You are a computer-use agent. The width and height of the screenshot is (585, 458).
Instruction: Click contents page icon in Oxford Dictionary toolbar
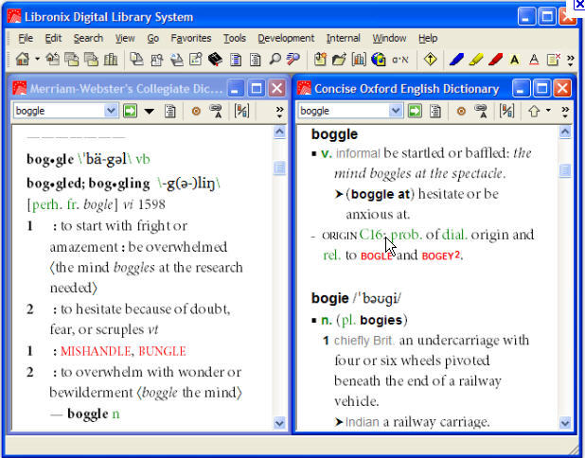pyautogui.click(x=435, y=111)
